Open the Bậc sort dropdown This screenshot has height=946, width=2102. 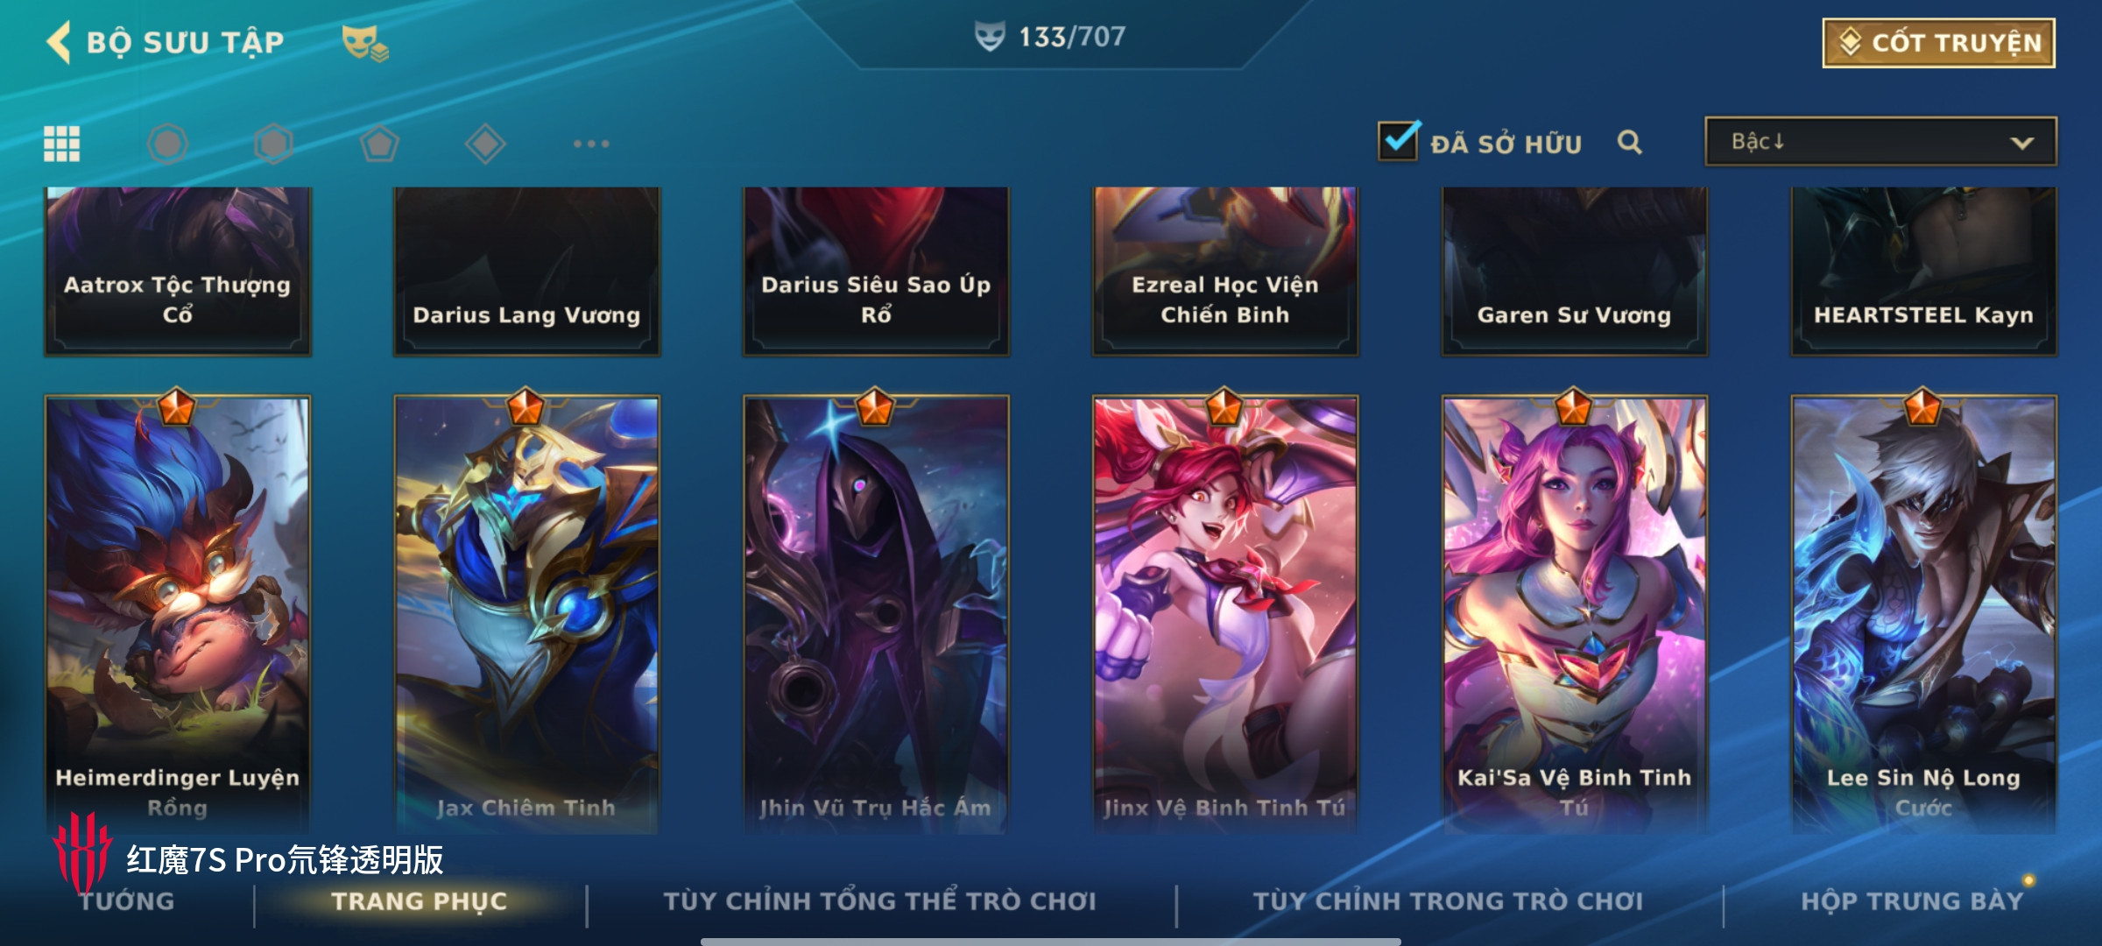click(1880, 142)
